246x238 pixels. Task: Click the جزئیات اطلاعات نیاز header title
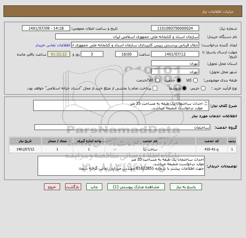click(218, 12)
